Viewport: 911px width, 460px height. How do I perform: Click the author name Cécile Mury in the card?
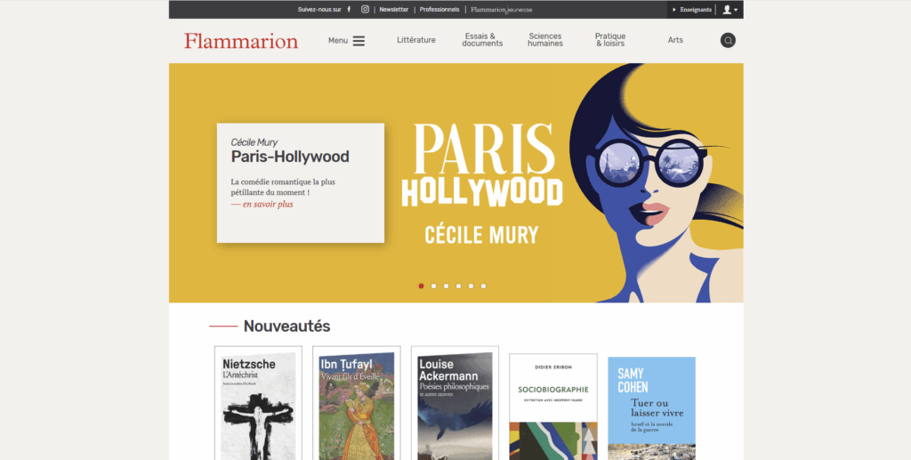coord(254,142)
